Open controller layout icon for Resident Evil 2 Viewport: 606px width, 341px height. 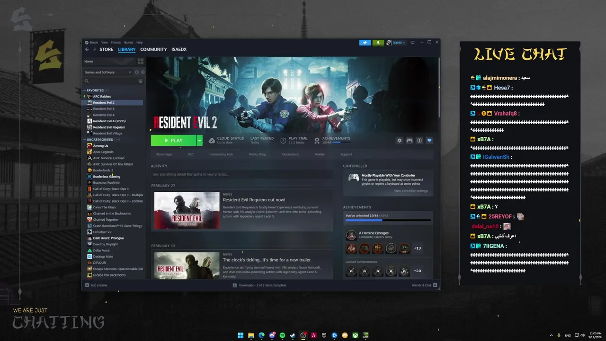[410, 140]
